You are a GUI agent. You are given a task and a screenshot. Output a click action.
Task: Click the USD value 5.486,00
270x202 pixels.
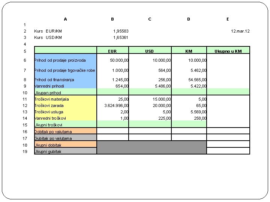pos(163,86)
